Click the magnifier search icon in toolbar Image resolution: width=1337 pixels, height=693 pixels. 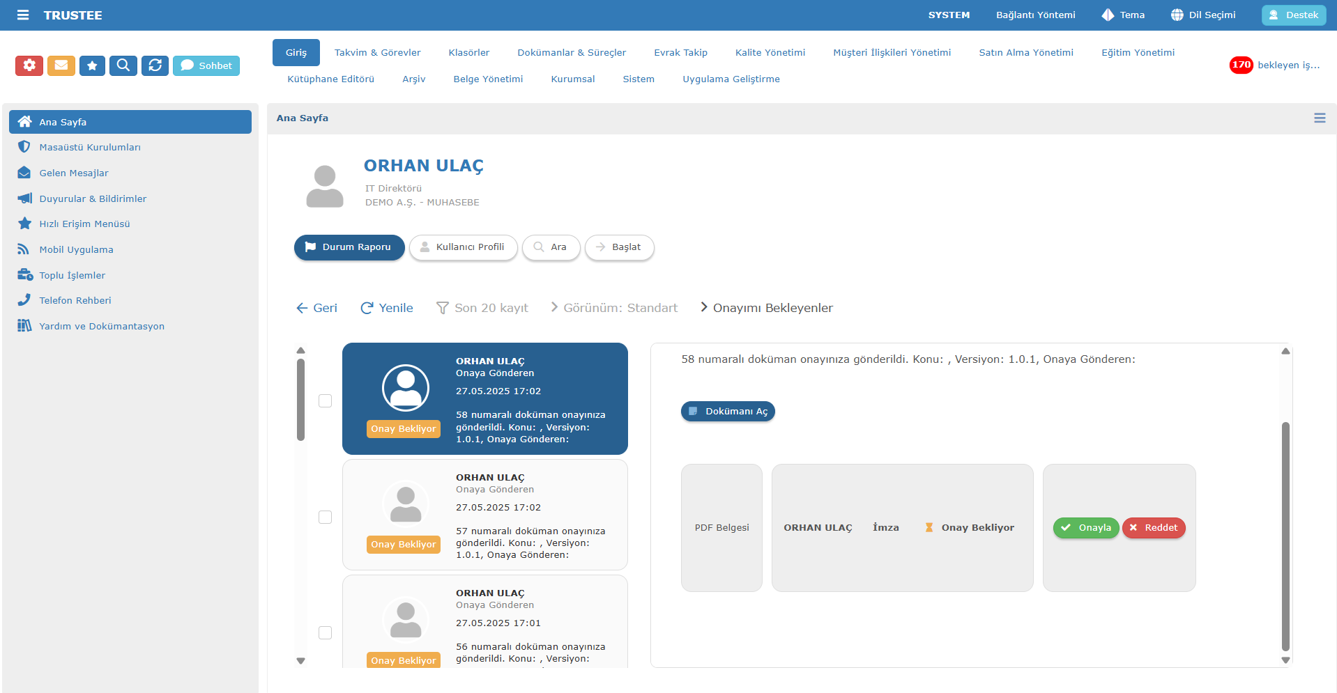click(123, 65)
